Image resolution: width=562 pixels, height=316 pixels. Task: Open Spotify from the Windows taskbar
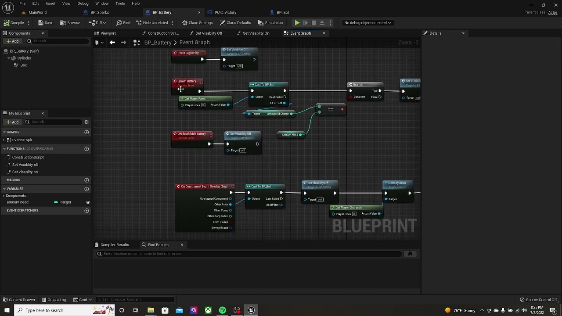tap(223, 310)
